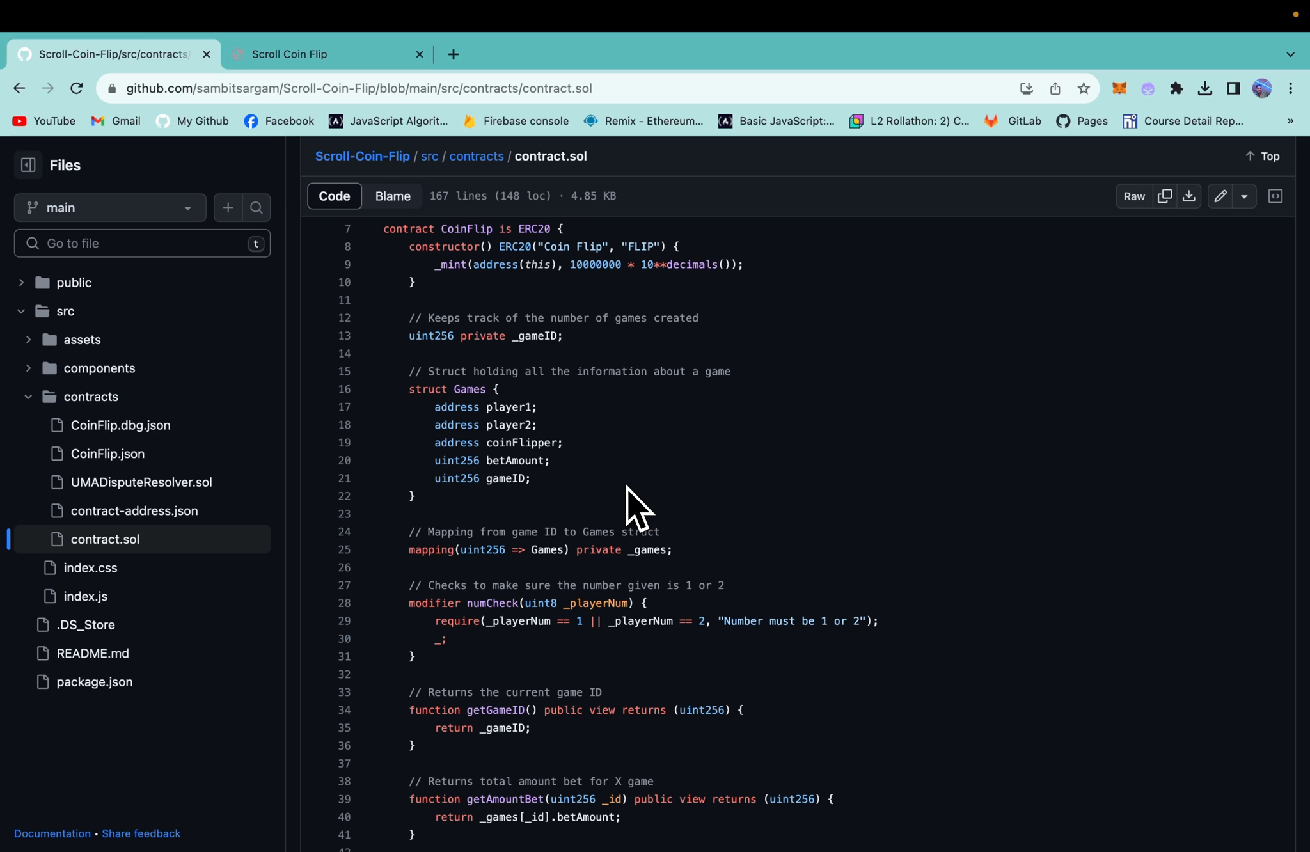The width and height of the screenshot is (1310, 852).
Task: Open a new browser tab
Action: [454, 54]
